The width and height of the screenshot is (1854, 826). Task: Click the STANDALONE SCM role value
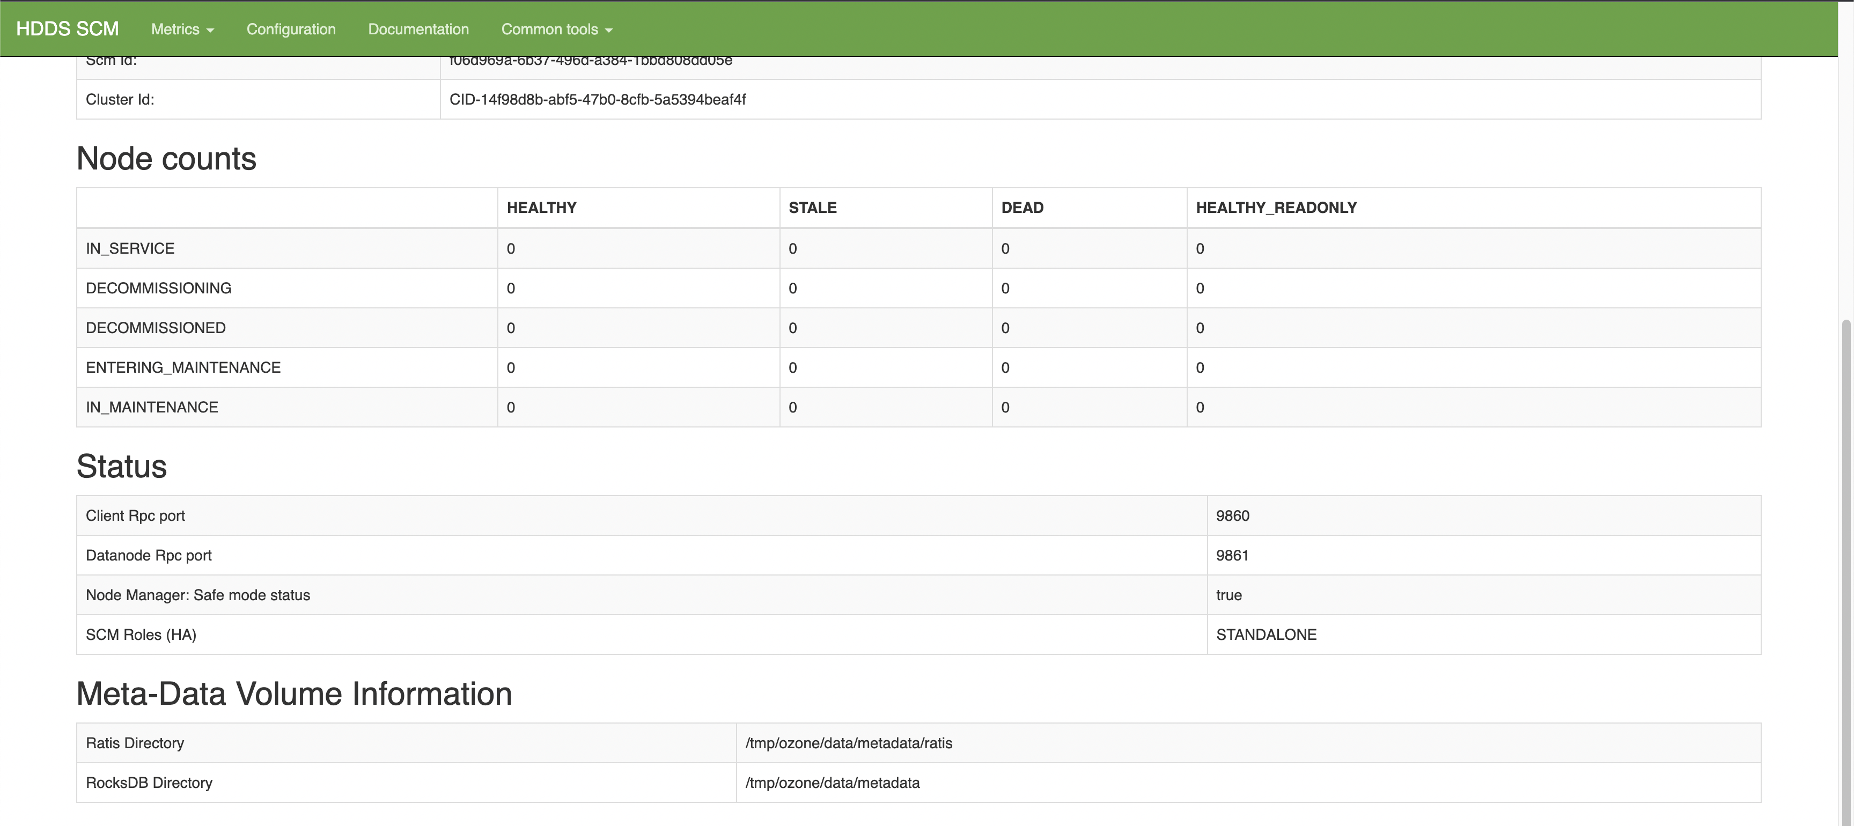coord(1266,635)
